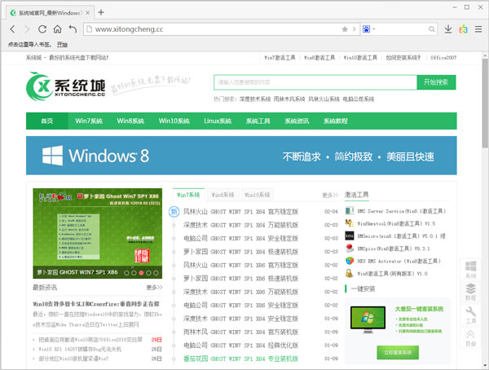Click the 立即重装系统 green button
The height and width of the screenshot is (370, 489).
coord(398,353)
